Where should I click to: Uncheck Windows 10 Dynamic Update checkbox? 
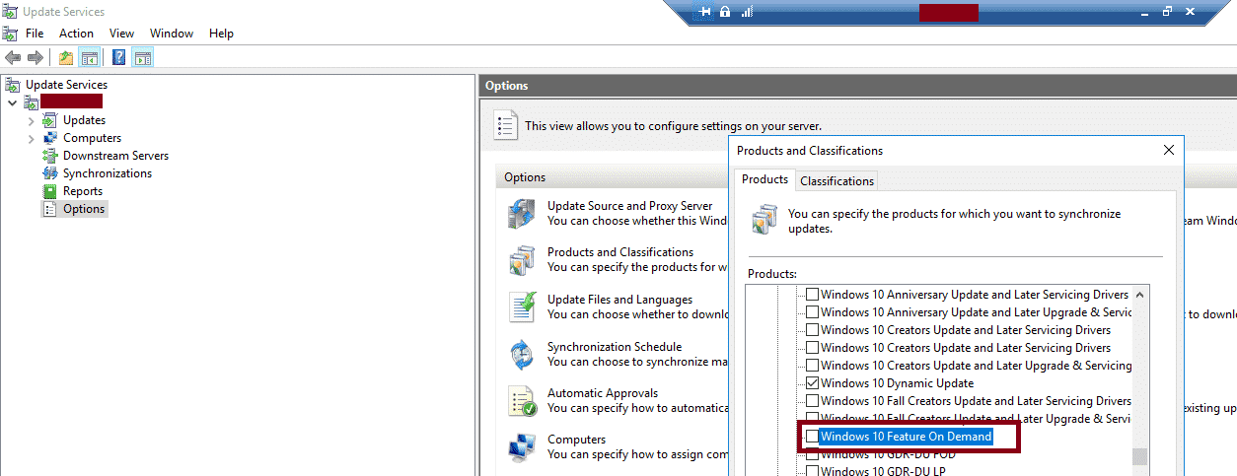coord(813,383)
